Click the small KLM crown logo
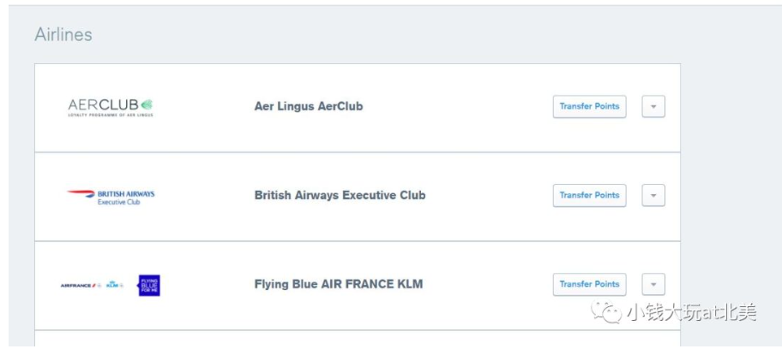This screenshot has height=349, width=782. click(x=113, y=285)
